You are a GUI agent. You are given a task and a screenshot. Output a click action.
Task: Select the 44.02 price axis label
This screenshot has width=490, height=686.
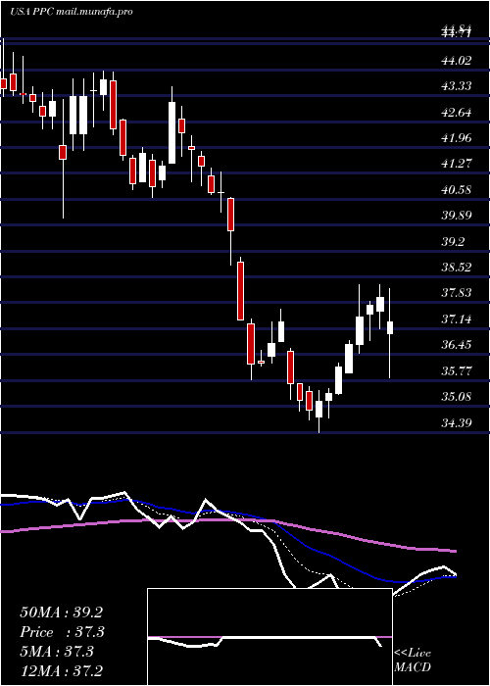pyautogui.click(x=457, y=61)
